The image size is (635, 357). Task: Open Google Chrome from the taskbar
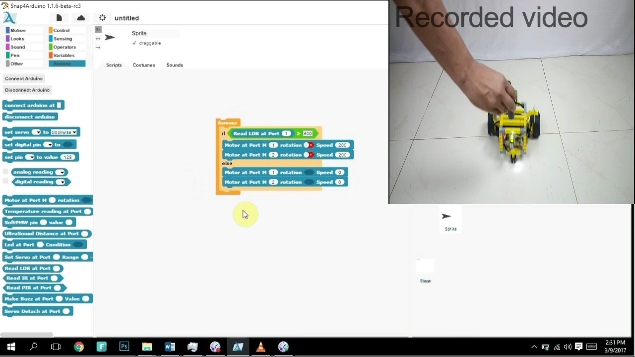click(x=79, y=347)
